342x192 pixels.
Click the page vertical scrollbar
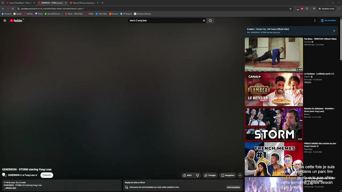coord(341,40)
